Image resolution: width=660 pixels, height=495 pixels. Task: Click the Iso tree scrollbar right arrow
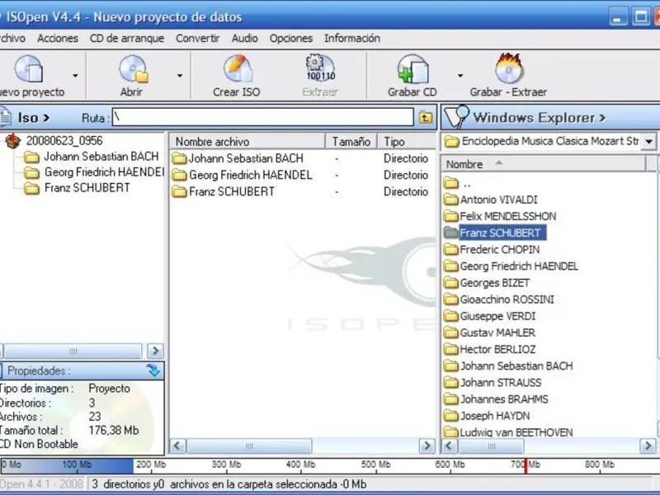(x=155, y=351)
